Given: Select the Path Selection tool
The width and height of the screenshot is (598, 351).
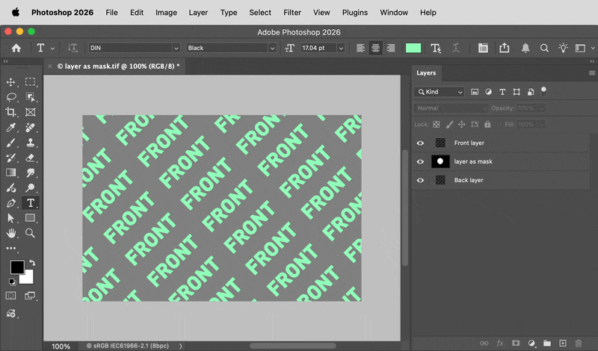Looking at the screenshot, I should (10, 218).
